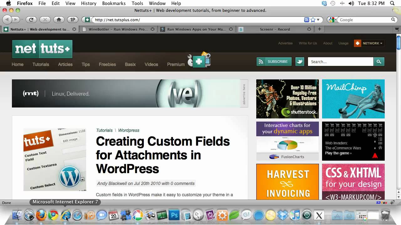The height and width of the screenshot is (225, 401).
Task: Click the Nettuts+ site logo
Action: (x=42, y=49)
